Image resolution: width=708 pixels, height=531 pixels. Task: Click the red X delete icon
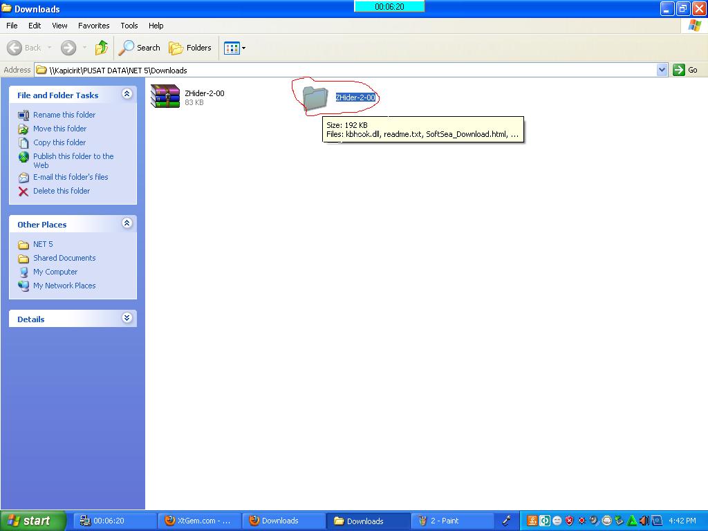(x=24, y=192)
